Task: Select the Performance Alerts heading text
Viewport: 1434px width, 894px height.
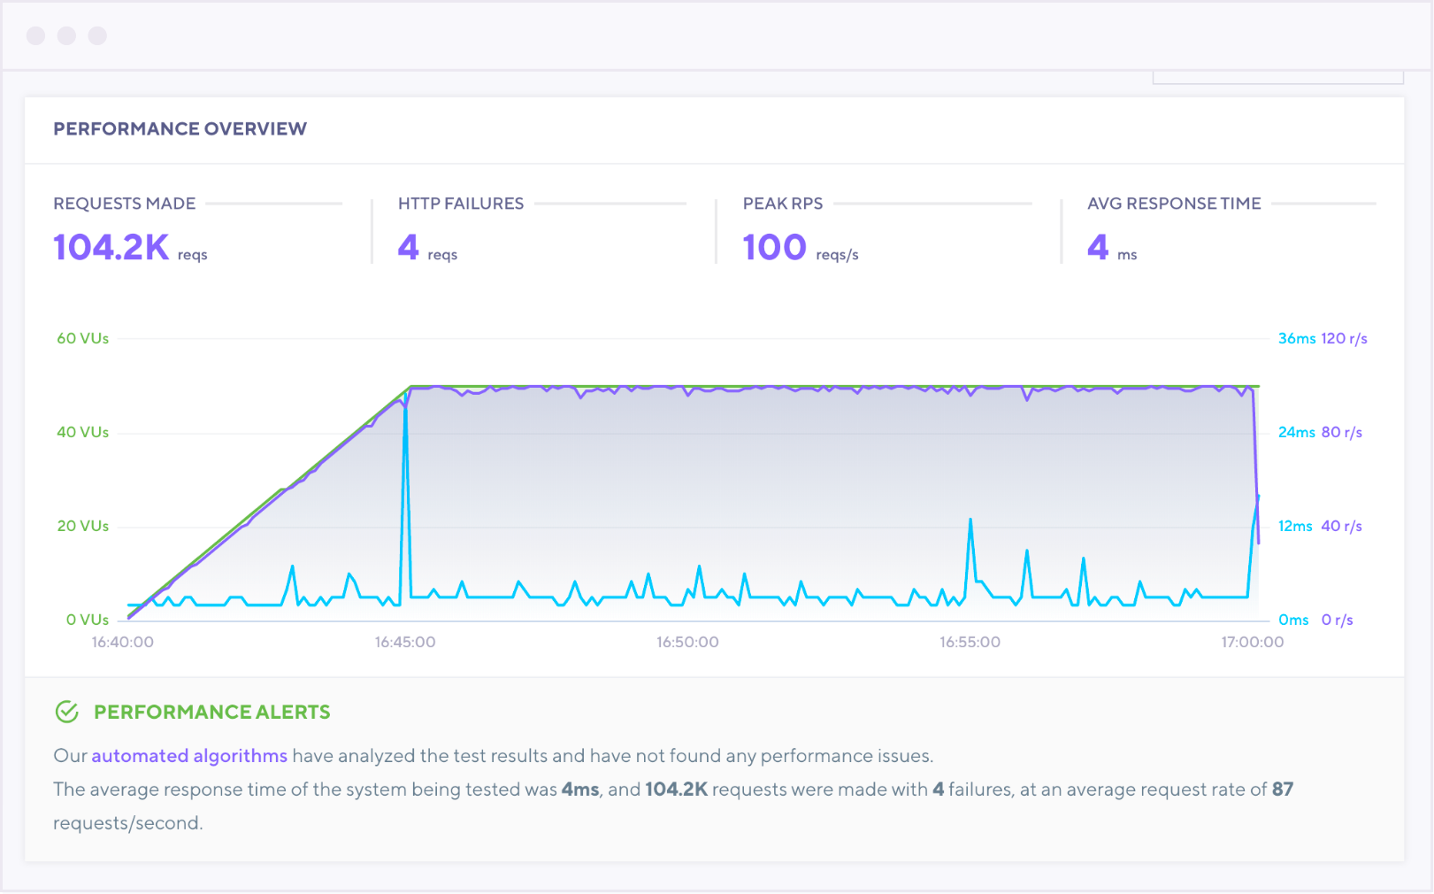Action: tap(211, 713)
